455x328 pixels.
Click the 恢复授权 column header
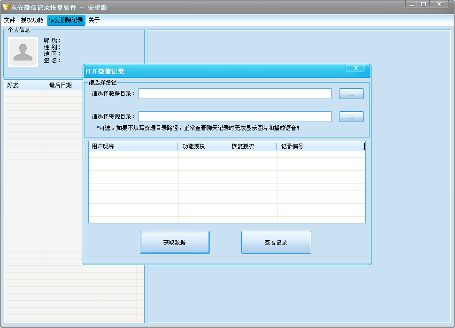pyautogui.click(x=252, y=146)
